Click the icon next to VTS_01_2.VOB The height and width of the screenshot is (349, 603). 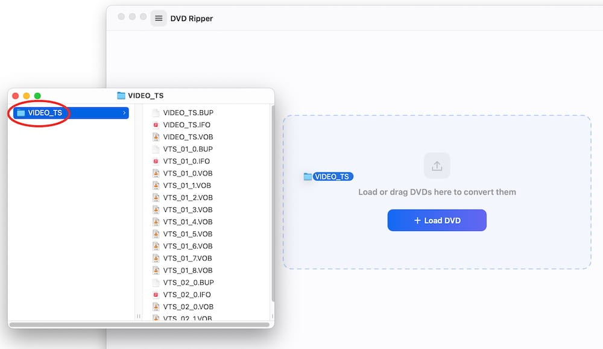click(x=156, y=198)
